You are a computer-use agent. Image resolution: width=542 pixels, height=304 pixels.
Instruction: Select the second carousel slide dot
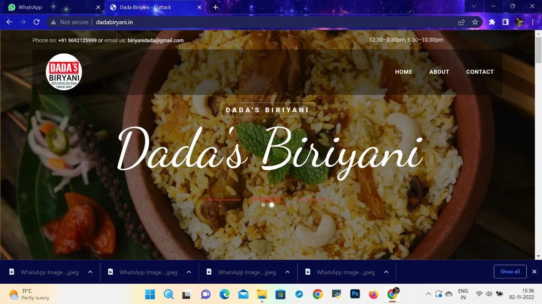pyautogui.click(x=272, y=205)
